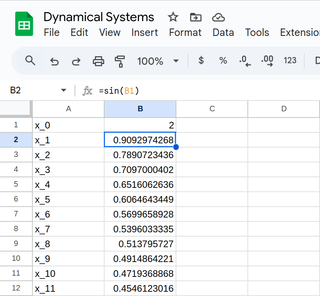
Task: Check the cloud save status icon
Action: 218,17
